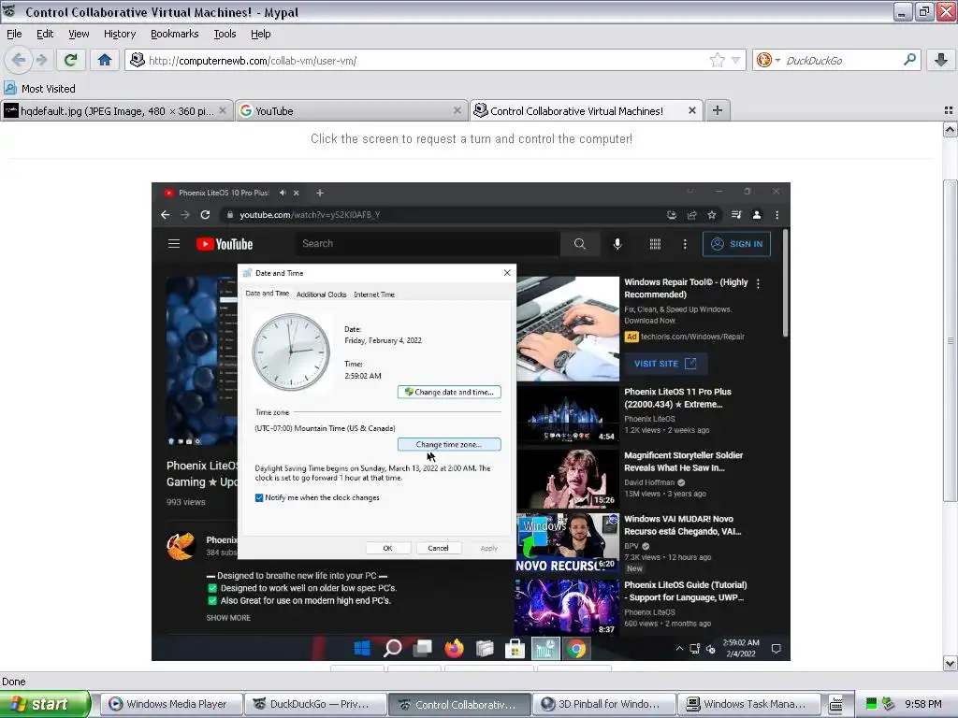Open the File menu
The width and height of the screenshot is (958, 718).
click(14, 34)
